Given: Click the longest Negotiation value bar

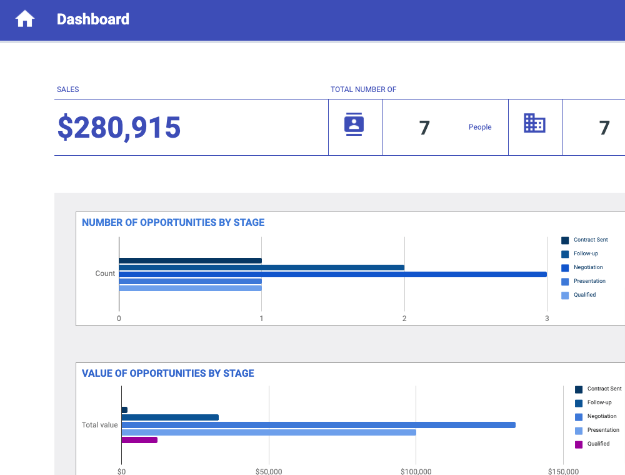Looking at the screenshot, I should tap(318, 425).
